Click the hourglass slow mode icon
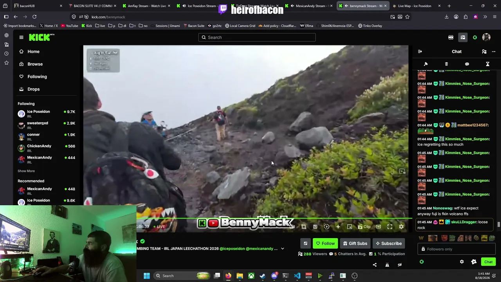 (488, 64)
